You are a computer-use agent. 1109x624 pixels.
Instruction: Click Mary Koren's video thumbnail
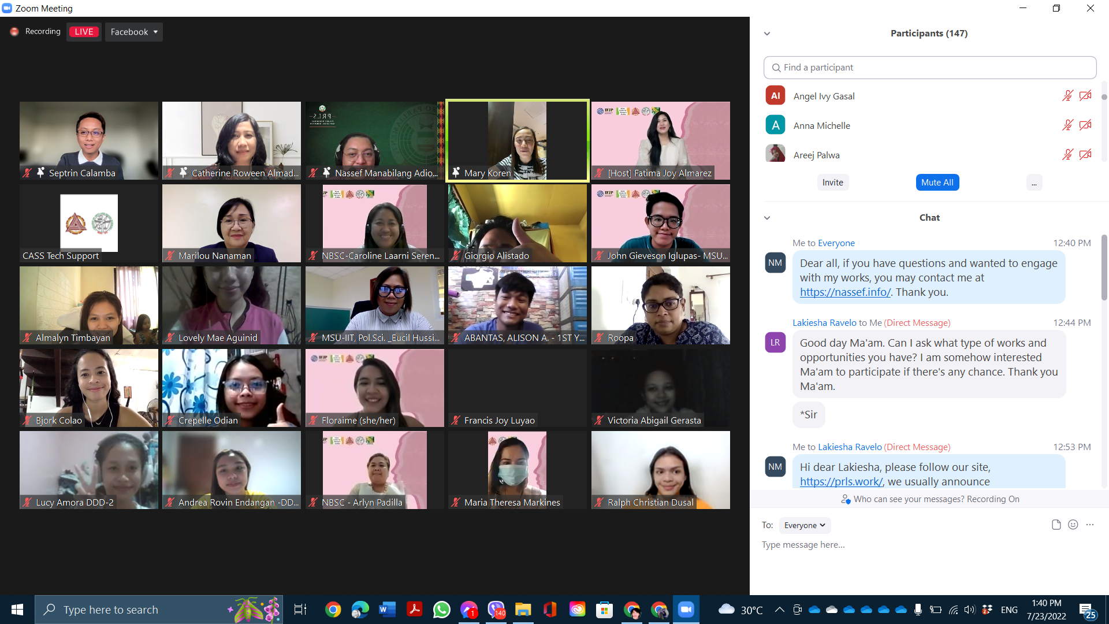click(517, 140)
